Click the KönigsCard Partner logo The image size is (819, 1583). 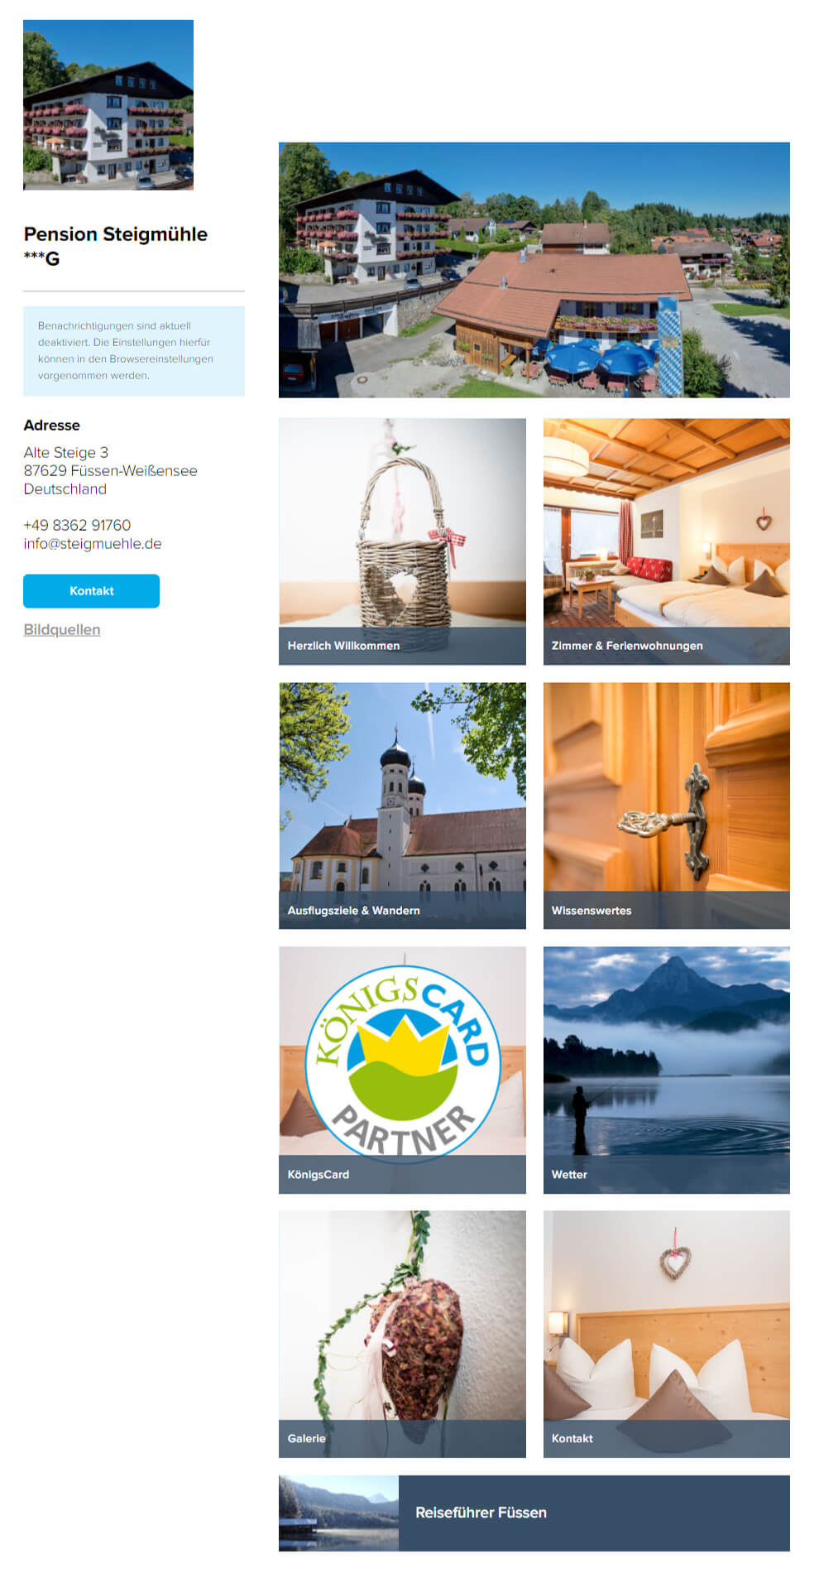point(403,1062)
